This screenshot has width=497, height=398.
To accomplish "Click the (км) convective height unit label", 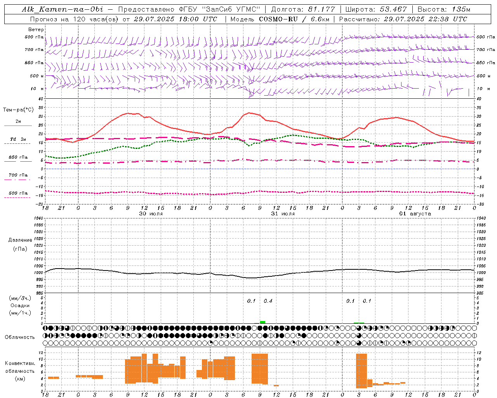I will click(x=20, y=379).
